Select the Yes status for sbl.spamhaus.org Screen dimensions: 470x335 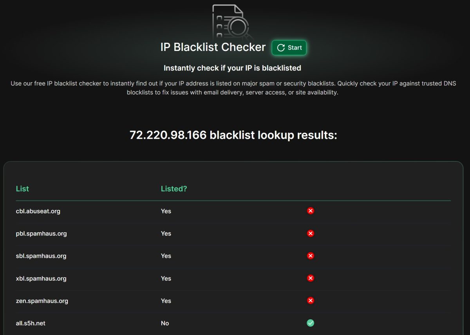click(x=166, y=255)
